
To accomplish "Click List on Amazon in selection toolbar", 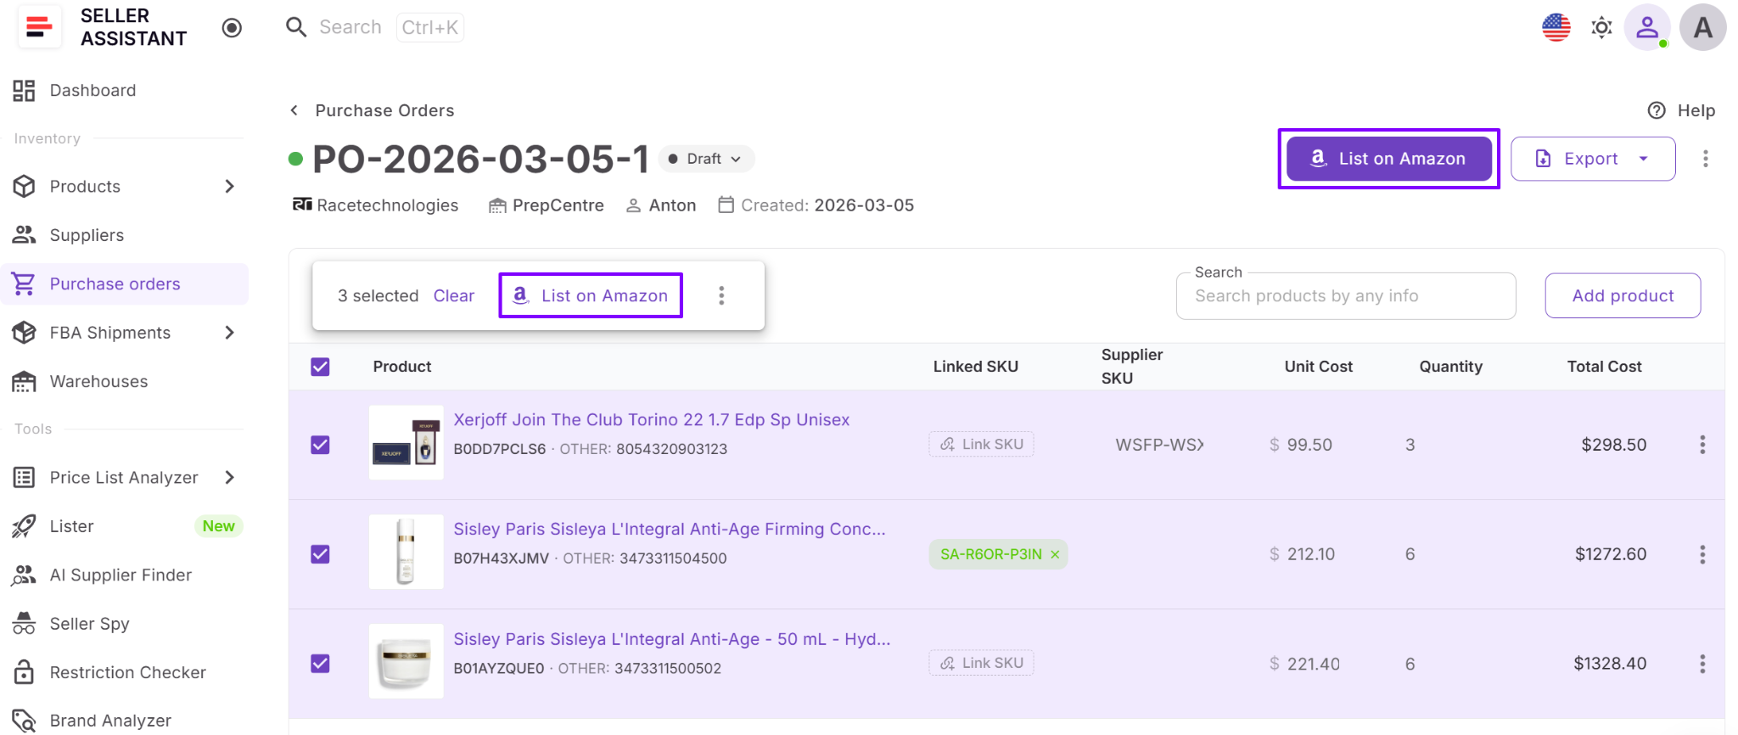I will coord(591,295).
